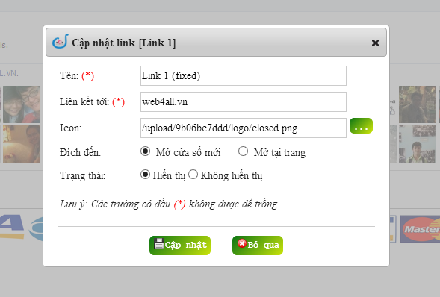
Task: Choose the Không hiển thị radio button
Action: pyautogui.click(x=193, y=175)
